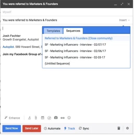Image resolution: width=134 pixels, height=135 pixels.
Task: Click the Enhance magic wand button
Action: click(x=12, y=118)
